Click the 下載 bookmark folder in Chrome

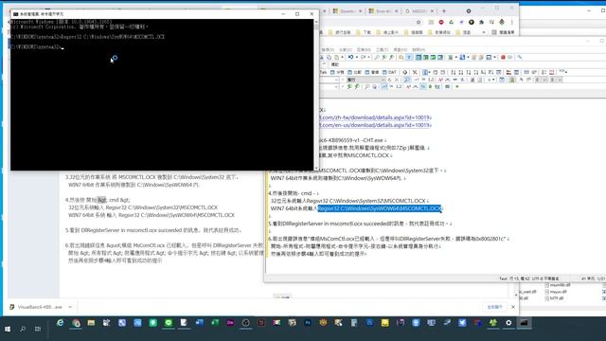coord(364,32)
